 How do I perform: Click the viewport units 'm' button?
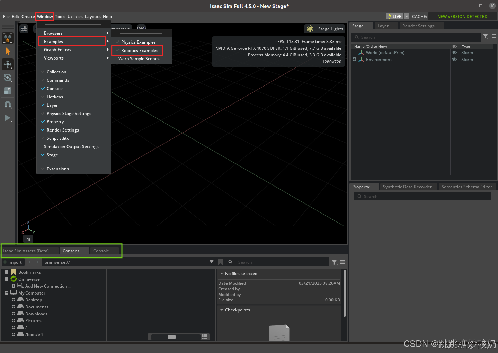point(28,239)
